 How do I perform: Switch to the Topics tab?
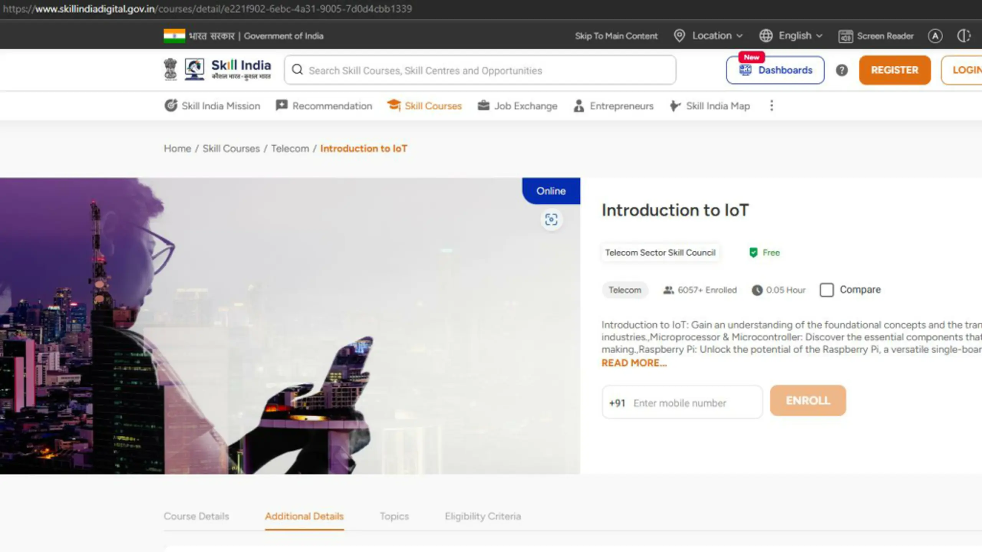[x=394, y=516]
